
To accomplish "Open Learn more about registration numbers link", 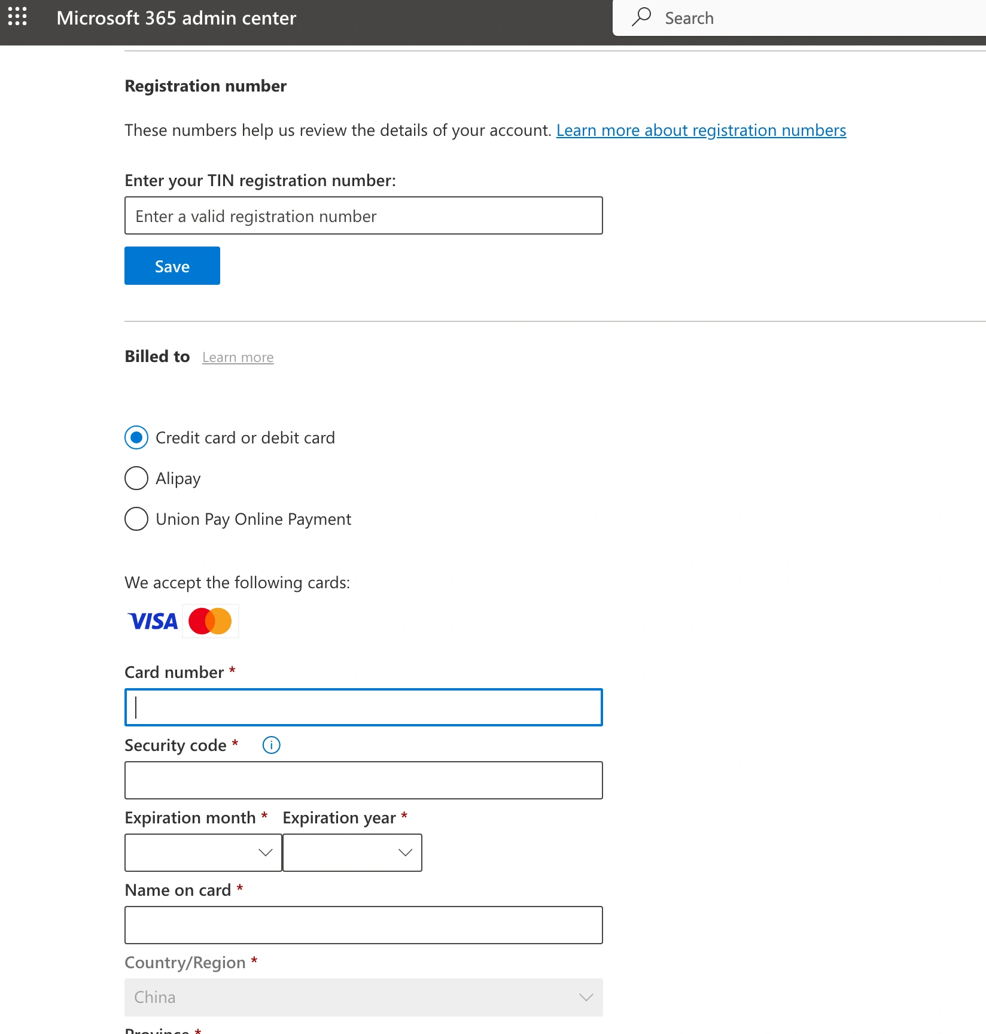I will pos(701,130).
